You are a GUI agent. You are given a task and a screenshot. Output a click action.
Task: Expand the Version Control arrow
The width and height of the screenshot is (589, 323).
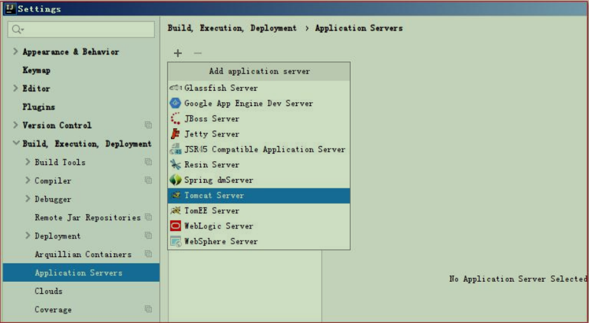tap(15, 125)
